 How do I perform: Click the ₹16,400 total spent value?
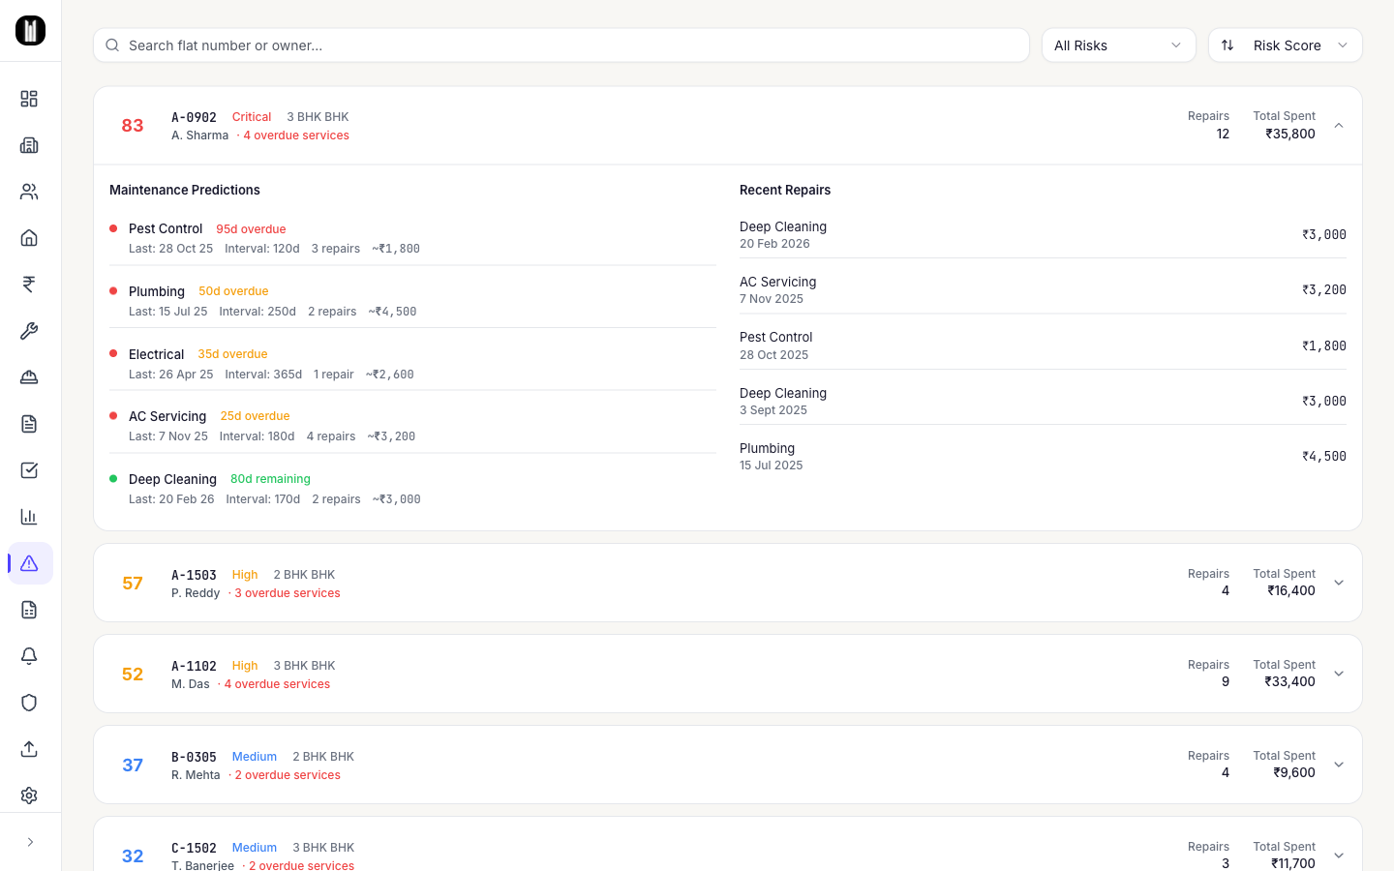coord(1291,591)
